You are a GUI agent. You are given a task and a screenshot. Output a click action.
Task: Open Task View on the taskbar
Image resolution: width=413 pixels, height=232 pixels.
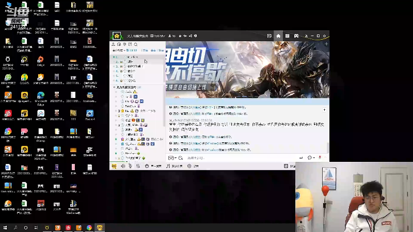point(36,227)
